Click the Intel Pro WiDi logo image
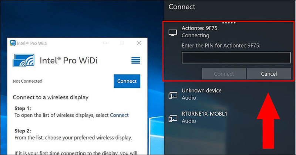This screenshot has height=155, width=296. pos(24,61)
